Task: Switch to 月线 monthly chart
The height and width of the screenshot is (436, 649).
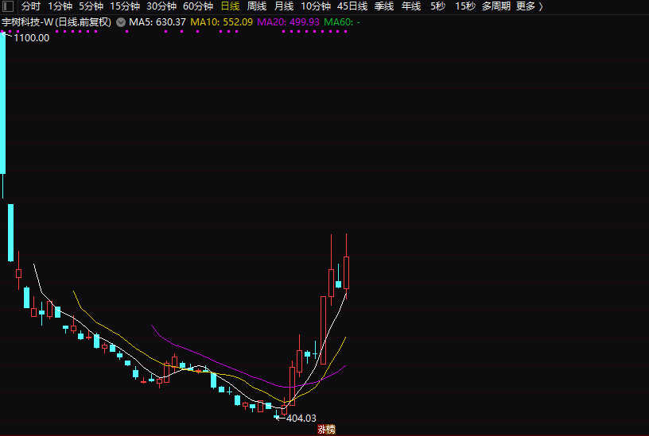Action: 284,6
